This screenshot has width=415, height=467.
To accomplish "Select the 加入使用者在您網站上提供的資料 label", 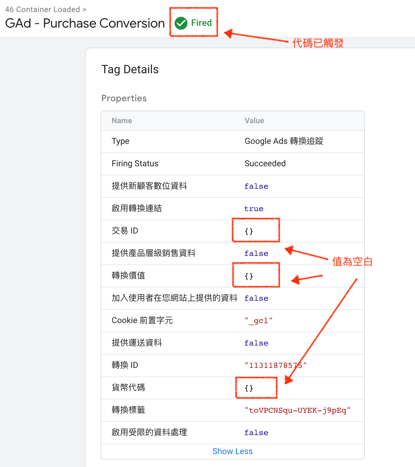I will coord(174,298).
